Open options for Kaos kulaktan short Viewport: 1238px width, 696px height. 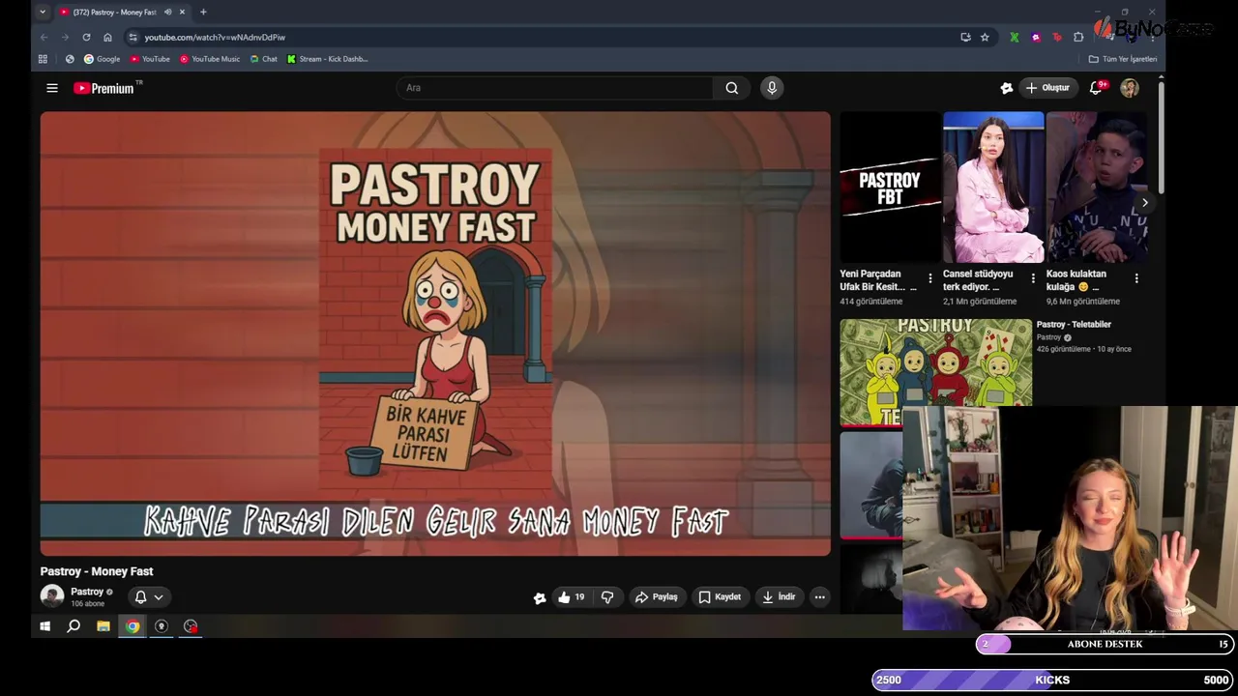point(1136,278)
